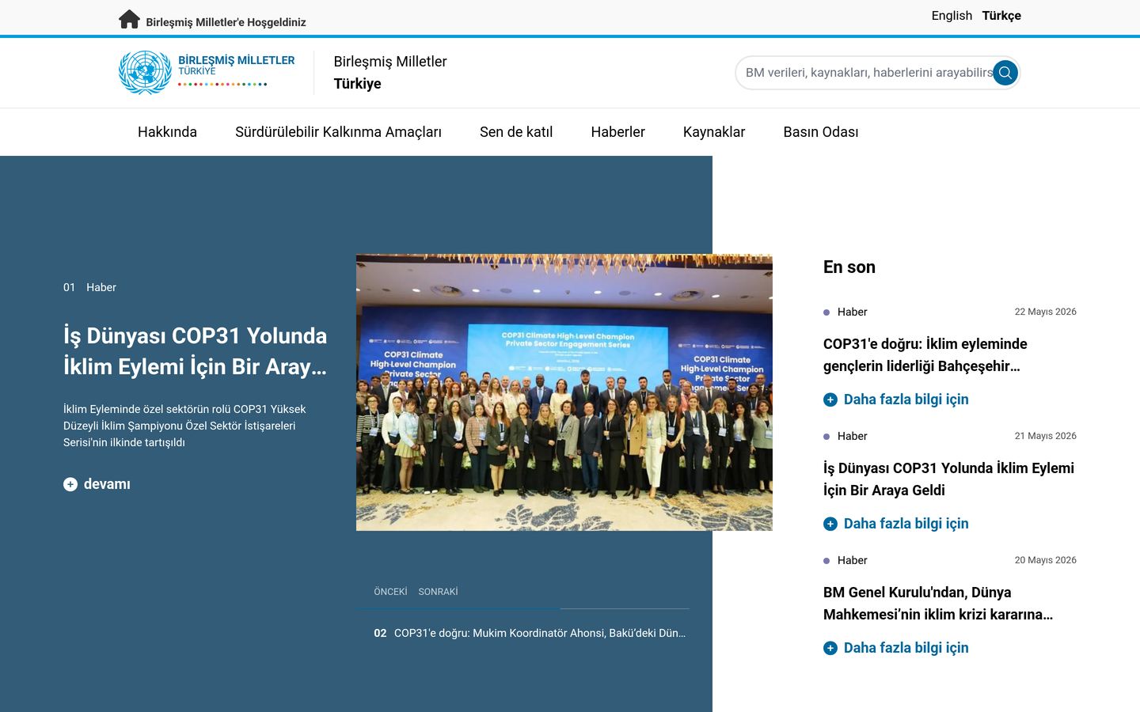Click the En son heading

pos(849,267)
